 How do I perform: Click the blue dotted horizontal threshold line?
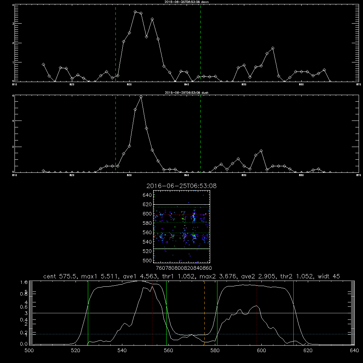pyautogui.click(x=192, y=334)
